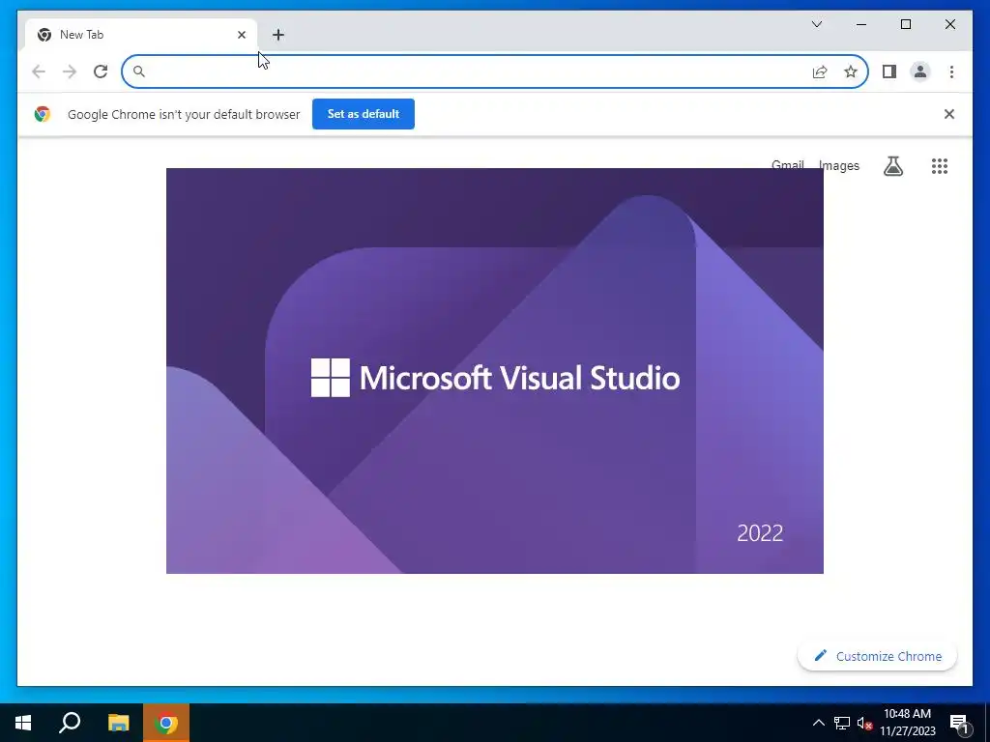Show hidden system tray icons
The image size is (990, 742).
point(818,723)
